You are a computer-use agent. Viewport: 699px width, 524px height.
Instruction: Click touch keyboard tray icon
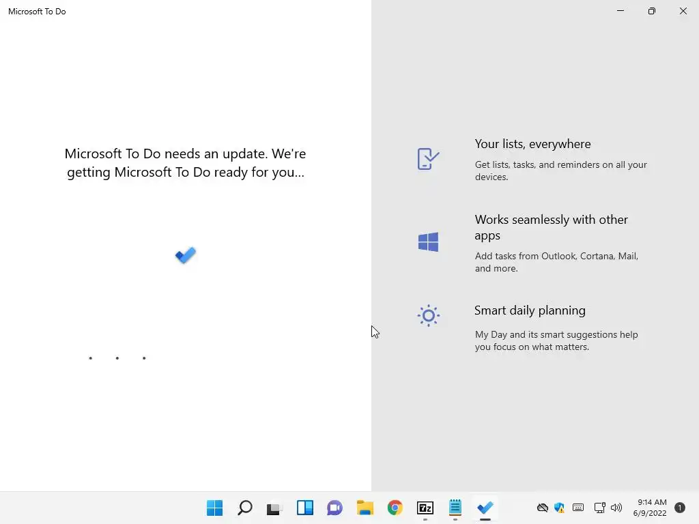coord(578,508)
